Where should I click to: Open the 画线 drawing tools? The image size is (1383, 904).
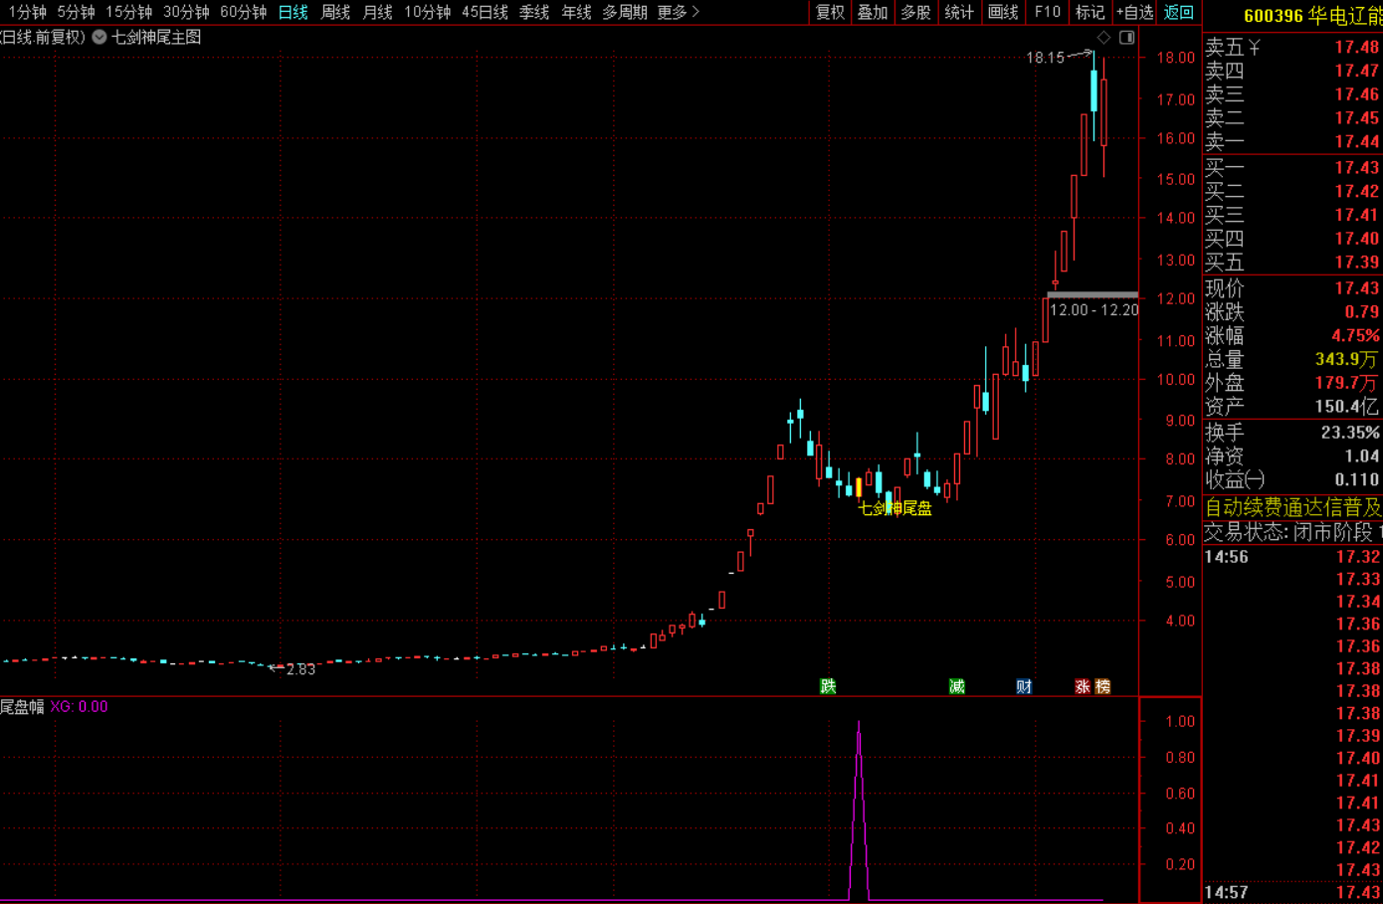tap(1003, 12)
